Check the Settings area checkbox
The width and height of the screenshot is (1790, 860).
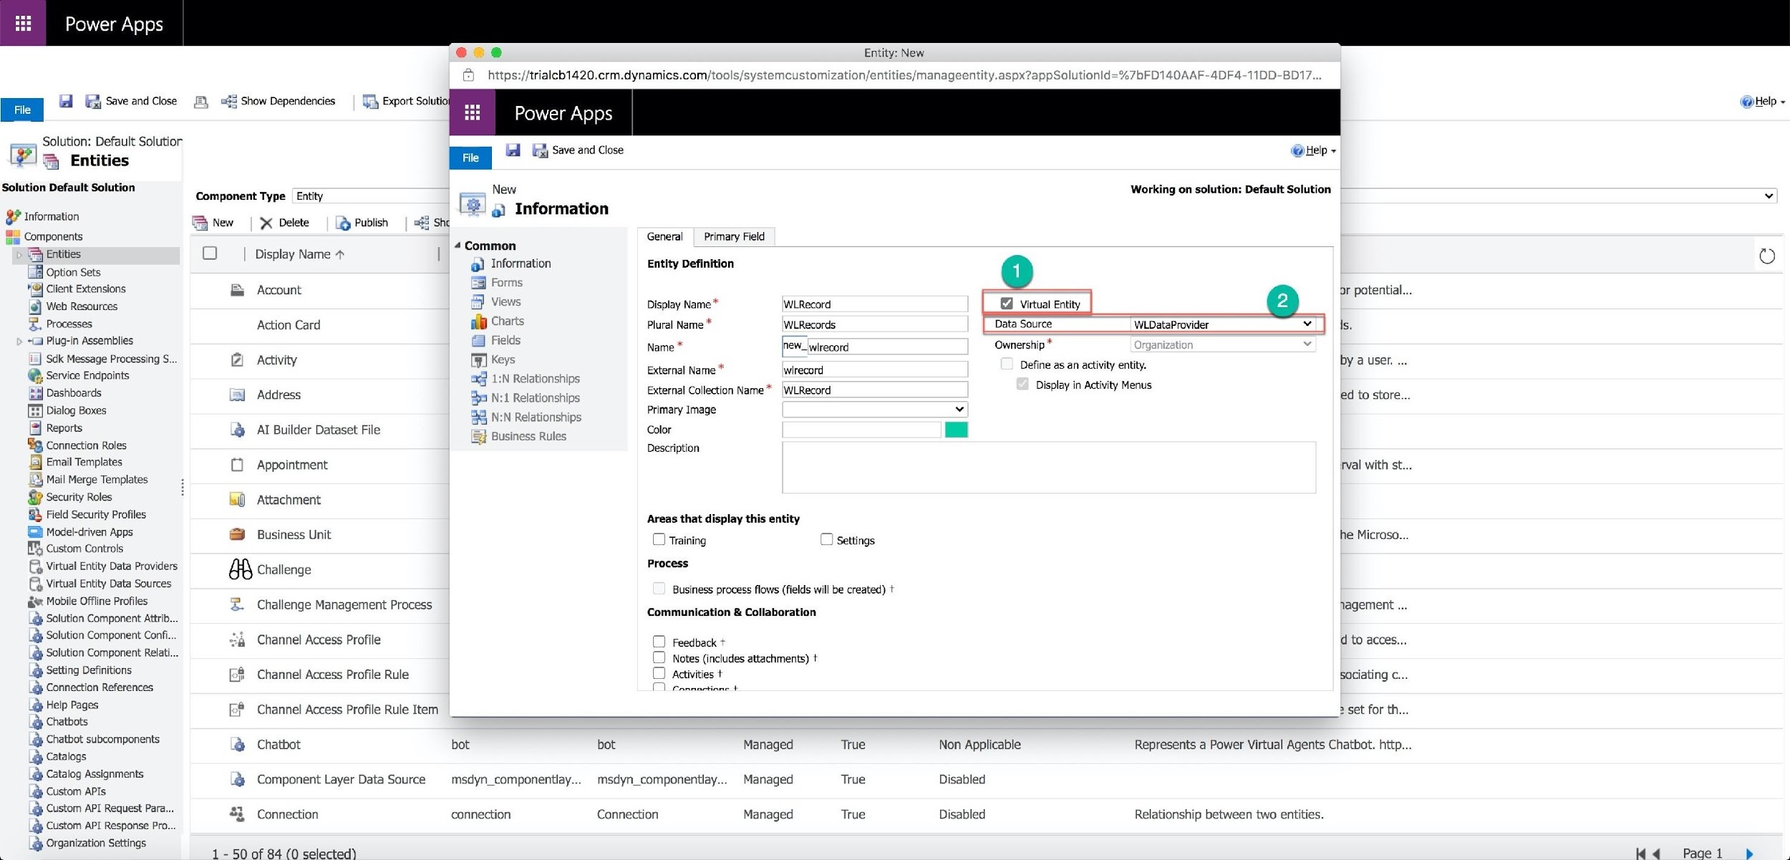pyautogui.click(x=826, y=539)
